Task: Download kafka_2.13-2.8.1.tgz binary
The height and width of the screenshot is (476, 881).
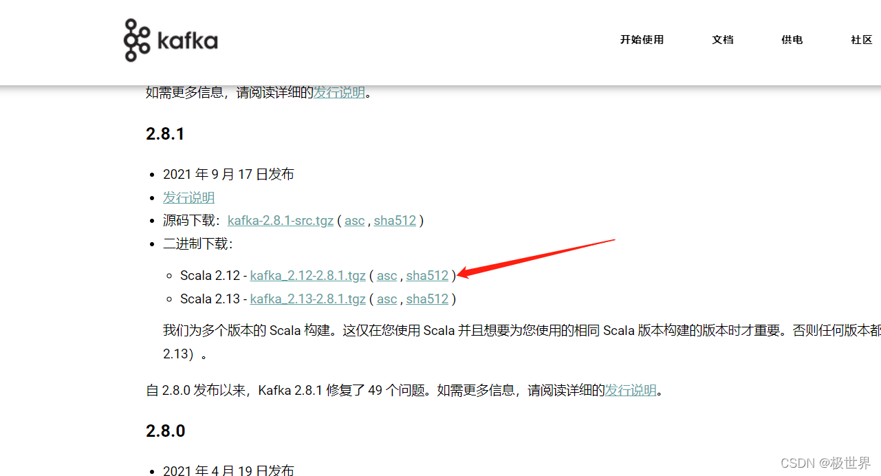Action: pos(307,299)
